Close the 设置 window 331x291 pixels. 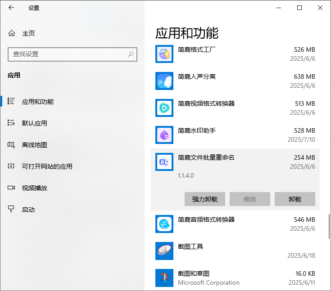(x=320, y=8)
